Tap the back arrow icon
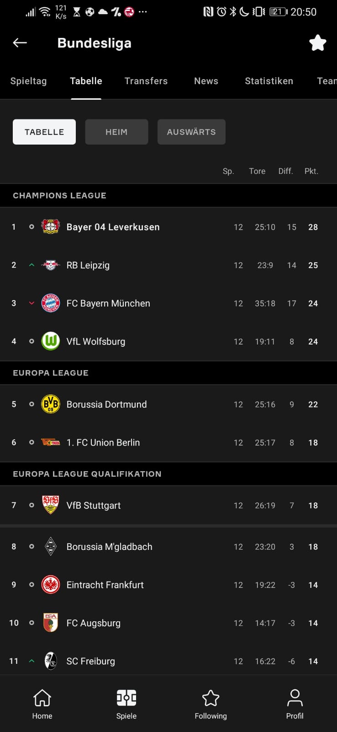 point(20,43)
